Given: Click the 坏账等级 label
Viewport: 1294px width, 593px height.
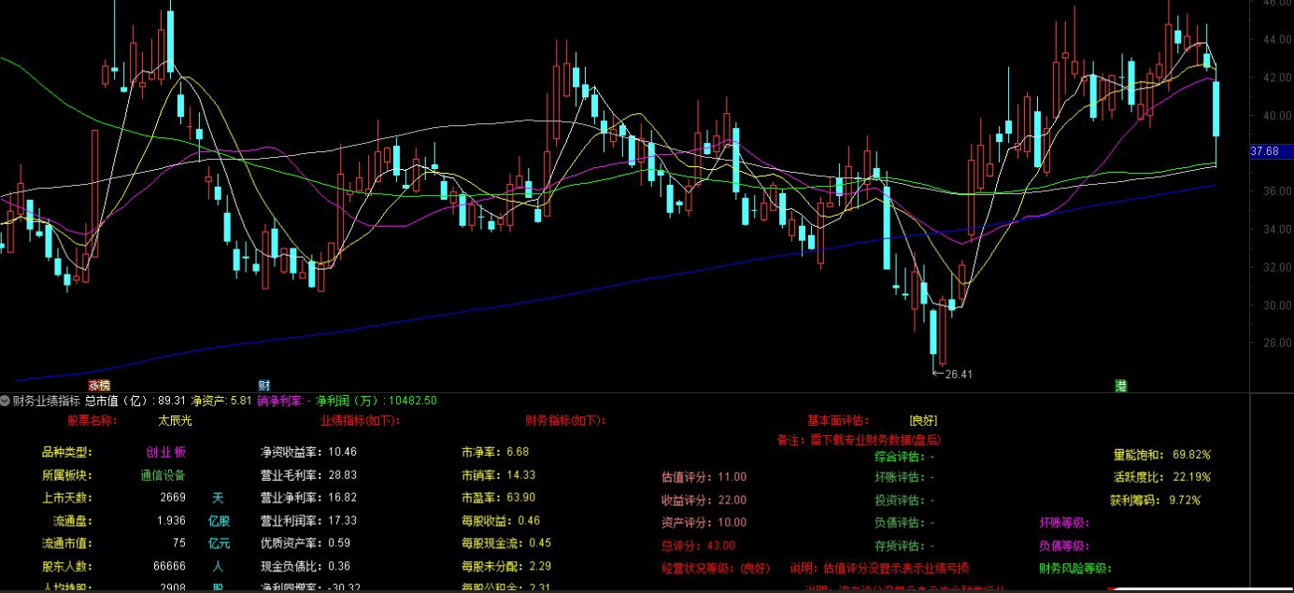Looking at the screenshot, I should click(1064, 523).
